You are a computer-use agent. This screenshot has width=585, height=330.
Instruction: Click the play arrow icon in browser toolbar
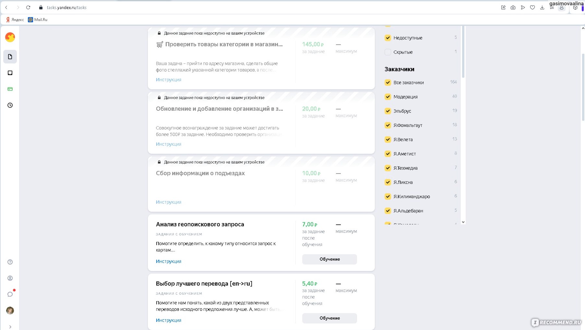523,7
